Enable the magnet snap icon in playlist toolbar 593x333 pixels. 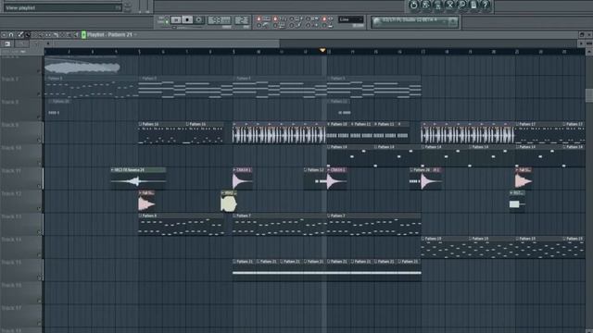[x=11, y=35]
